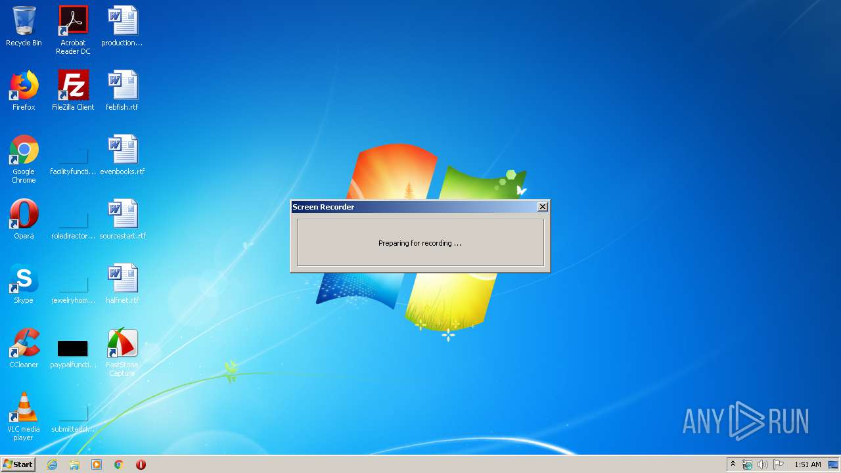Open the network tray icon
This screenshot has height=473, width=841.
point(747,464)
